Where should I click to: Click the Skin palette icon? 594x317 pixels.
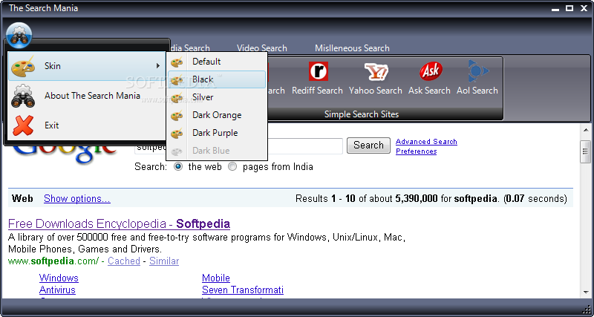(23, 66)
